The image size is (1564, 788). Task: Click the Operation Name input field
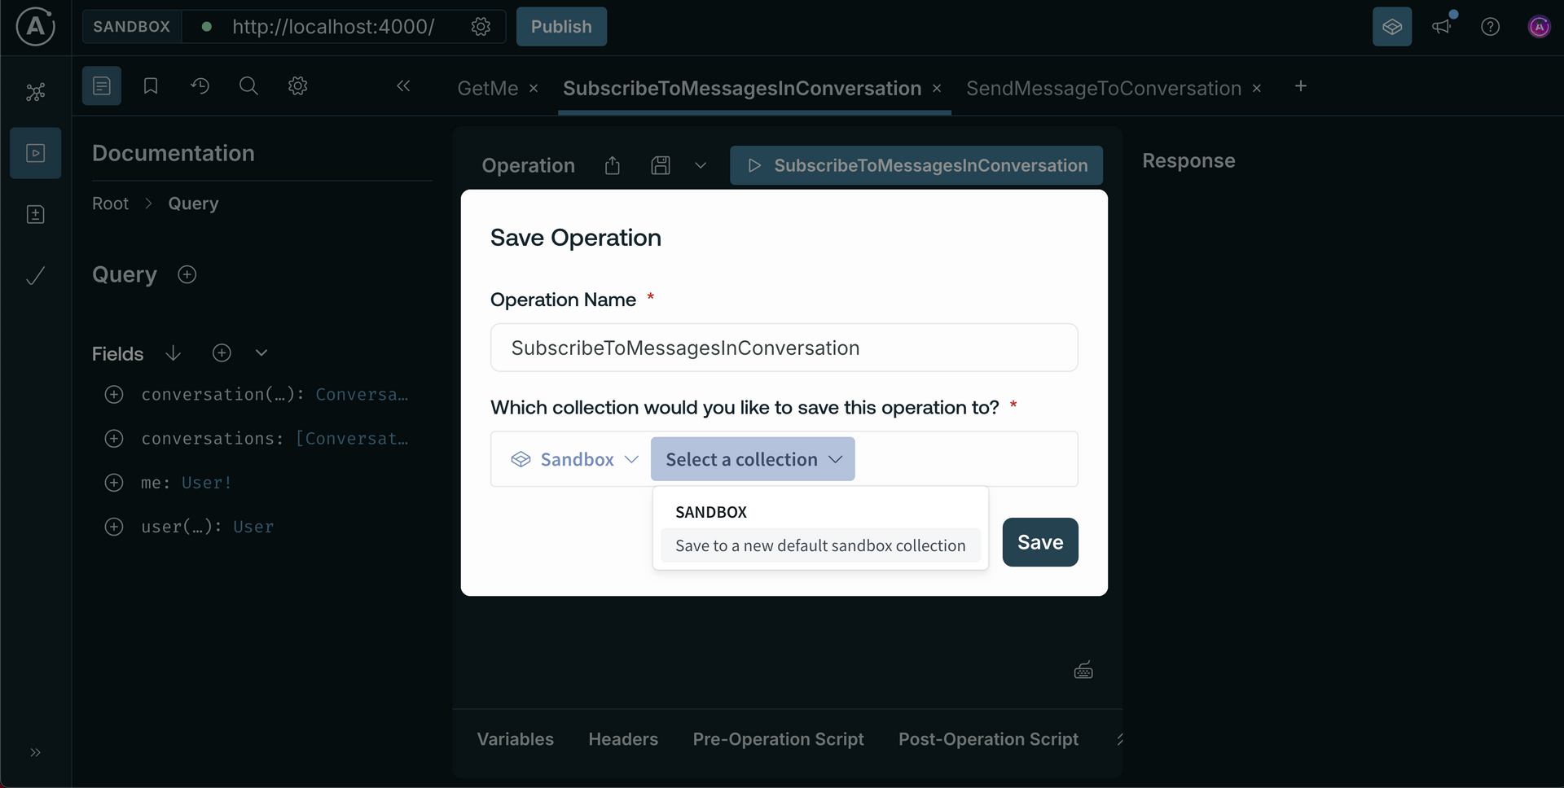coord(784,348)
